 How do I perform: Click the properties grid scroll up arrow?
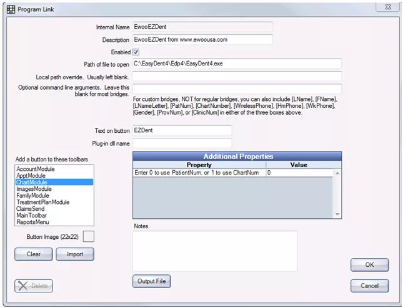coord(337,173)
